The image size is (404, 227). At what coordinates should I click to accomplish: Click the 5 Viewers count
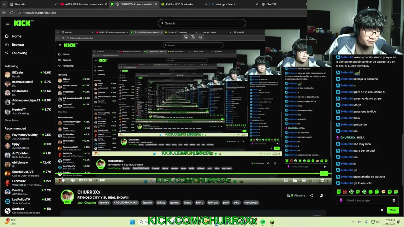296,195
